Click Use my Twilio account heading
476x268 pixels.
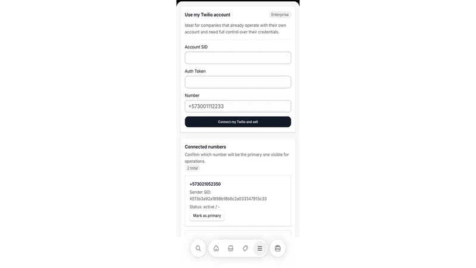[x=207, y=14]
